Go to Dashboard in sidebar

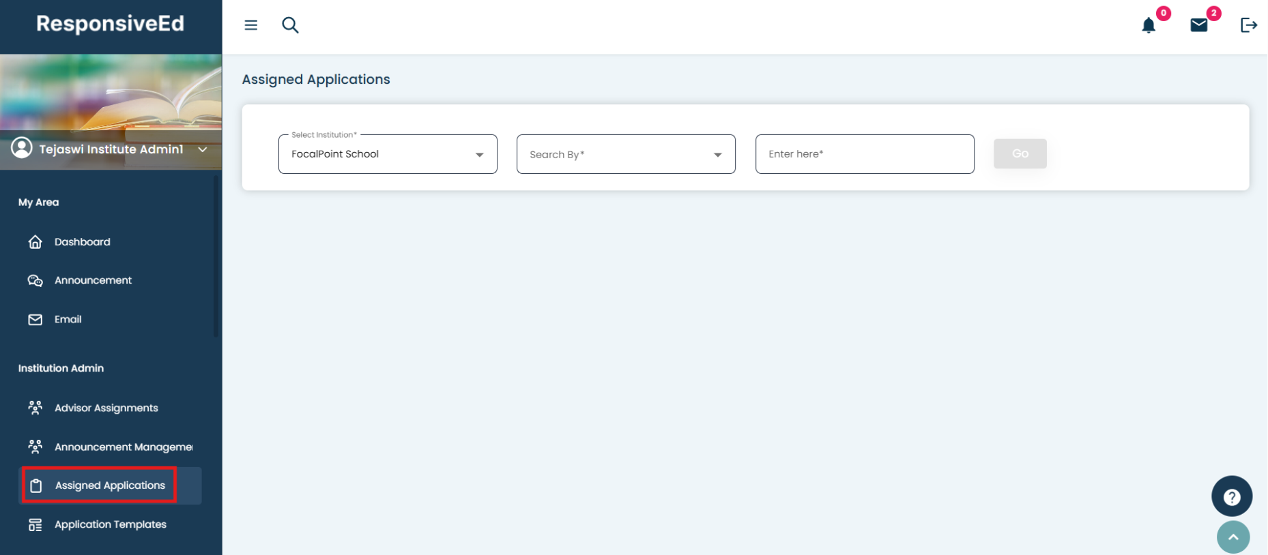point(82,242)
